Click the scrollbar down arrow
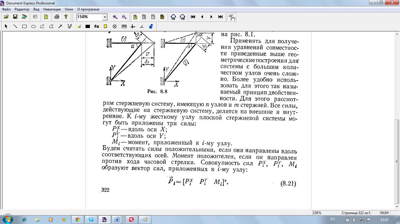The height and width of the screenshot is (224, 400). click(397, 206)
